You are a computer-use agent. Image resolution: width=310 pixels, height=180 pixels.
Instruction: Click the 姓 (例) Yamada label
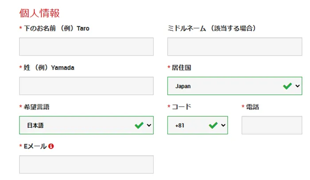(x=49, y=67)
